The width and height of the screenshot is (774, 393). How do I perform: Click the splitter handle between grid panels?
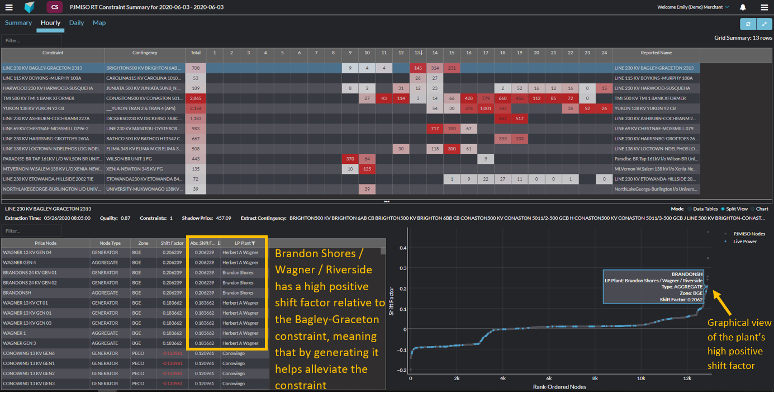[x=386, y=201]
